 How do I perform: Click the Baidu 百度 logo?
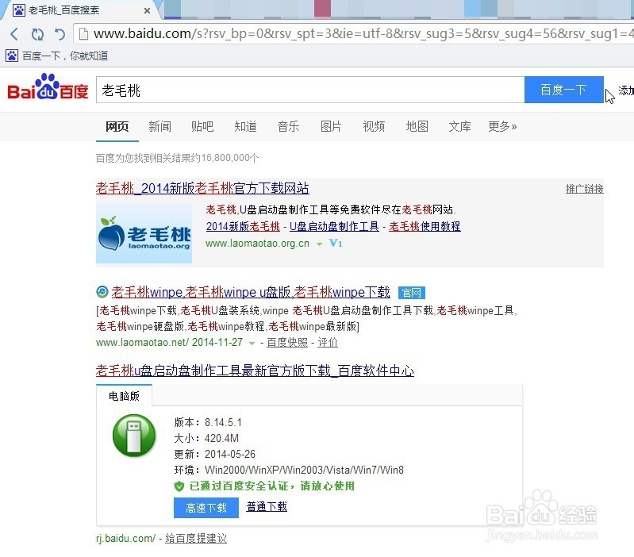[x=48, y=87]
